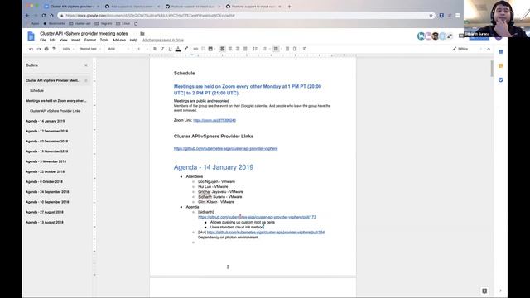
Task: Open the Format menu
Action: tap(90, 41)
